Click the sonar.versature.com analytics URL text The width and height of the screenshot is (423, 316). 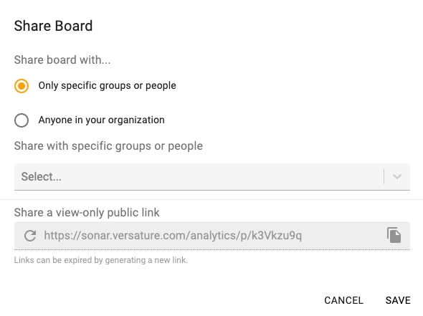tap(173, 236)
